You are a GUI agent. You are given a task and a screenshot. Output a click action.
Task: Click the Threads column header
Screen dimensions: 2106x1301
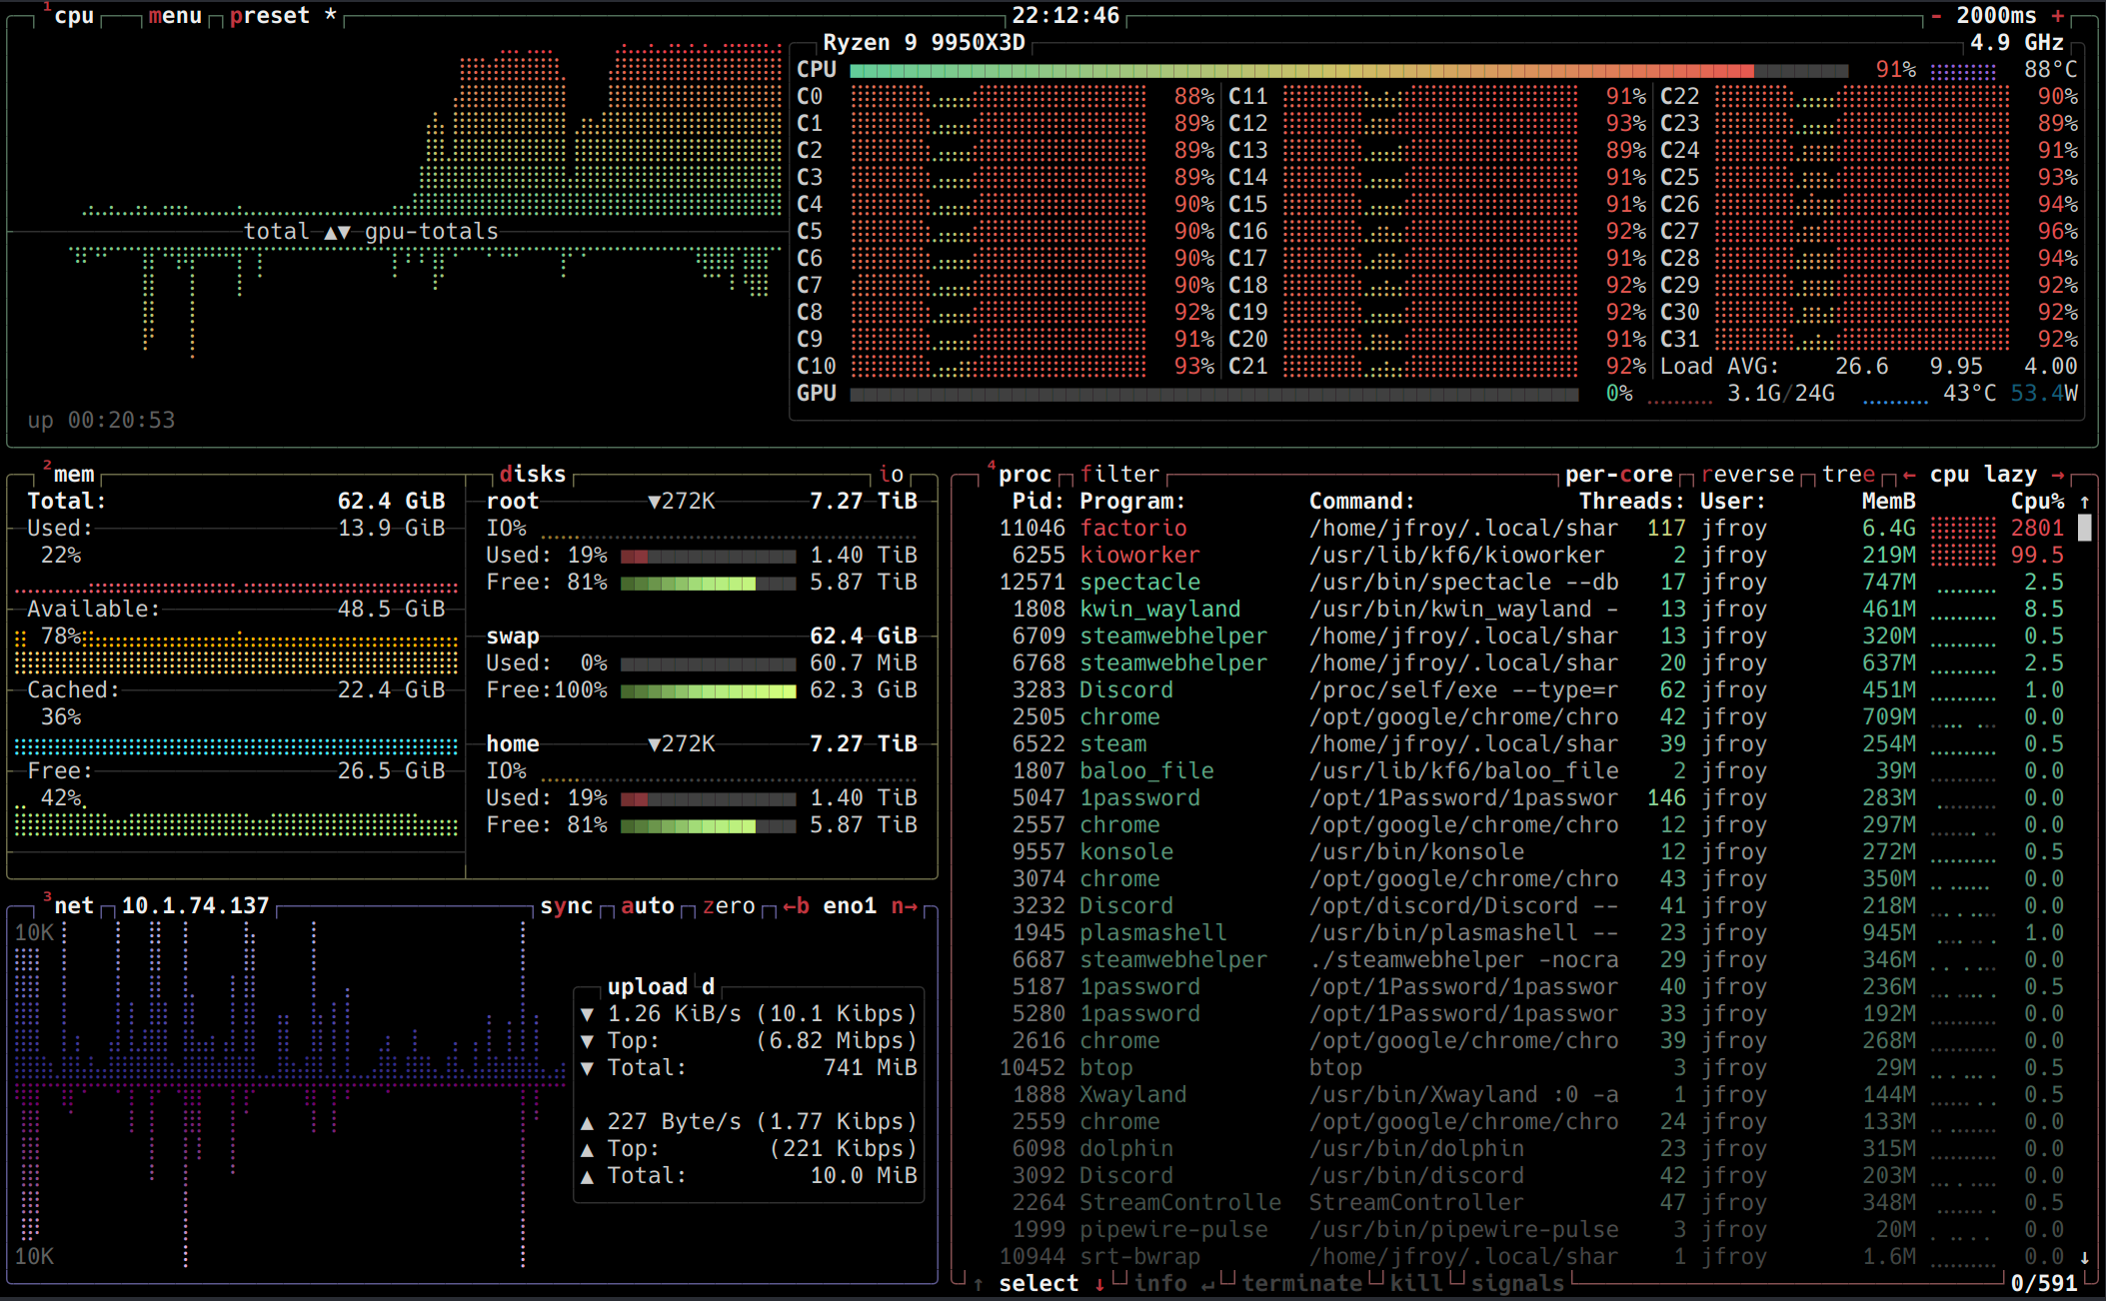coord(1632,502)
